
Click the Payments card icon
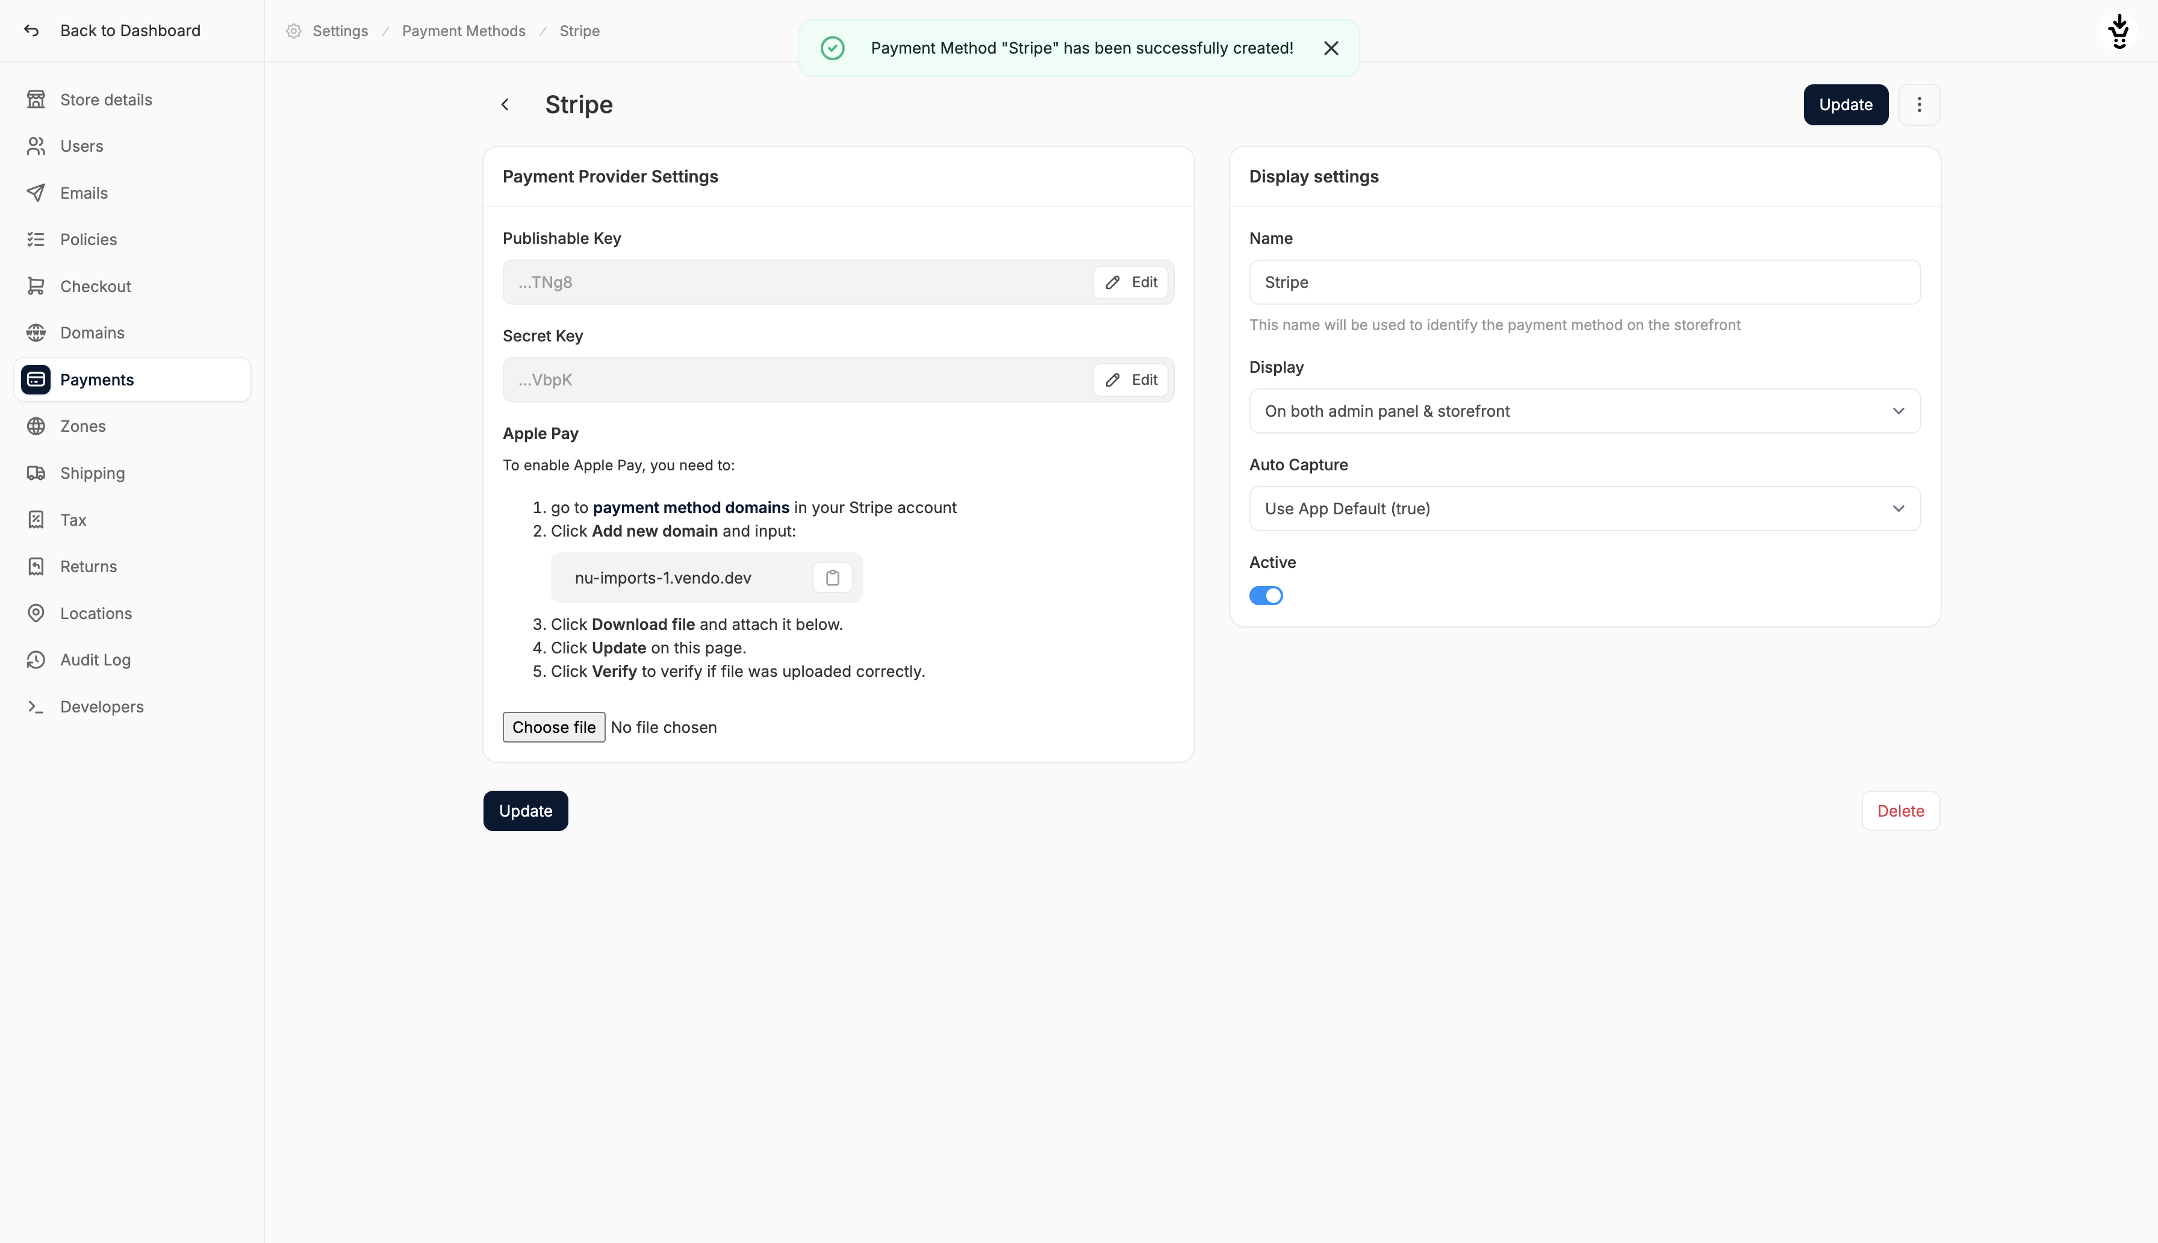point(36,380)
